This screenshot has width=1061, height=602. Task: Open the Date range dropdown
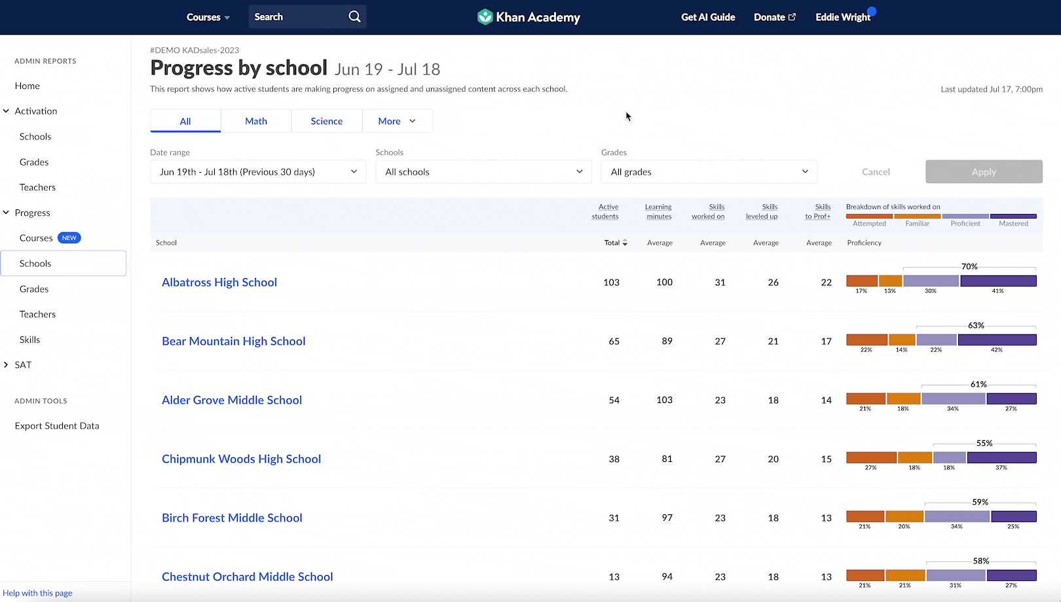click(x=258, y=172)
